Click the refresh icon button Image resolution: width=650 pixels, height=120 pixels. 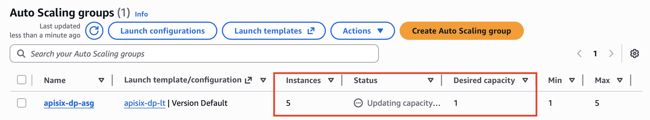click(94, 31)
